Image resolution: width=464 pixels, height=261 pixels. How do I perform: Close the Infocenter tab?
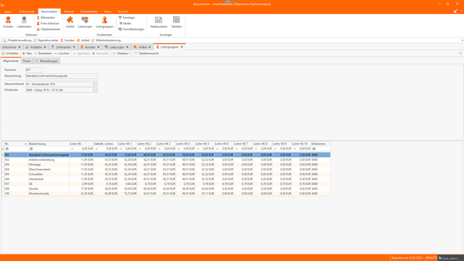(20, 47)
